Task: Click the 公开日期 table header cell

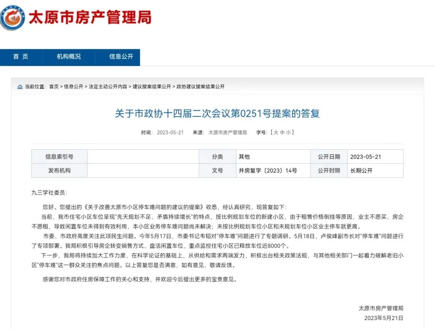Action: click(329, 157)
